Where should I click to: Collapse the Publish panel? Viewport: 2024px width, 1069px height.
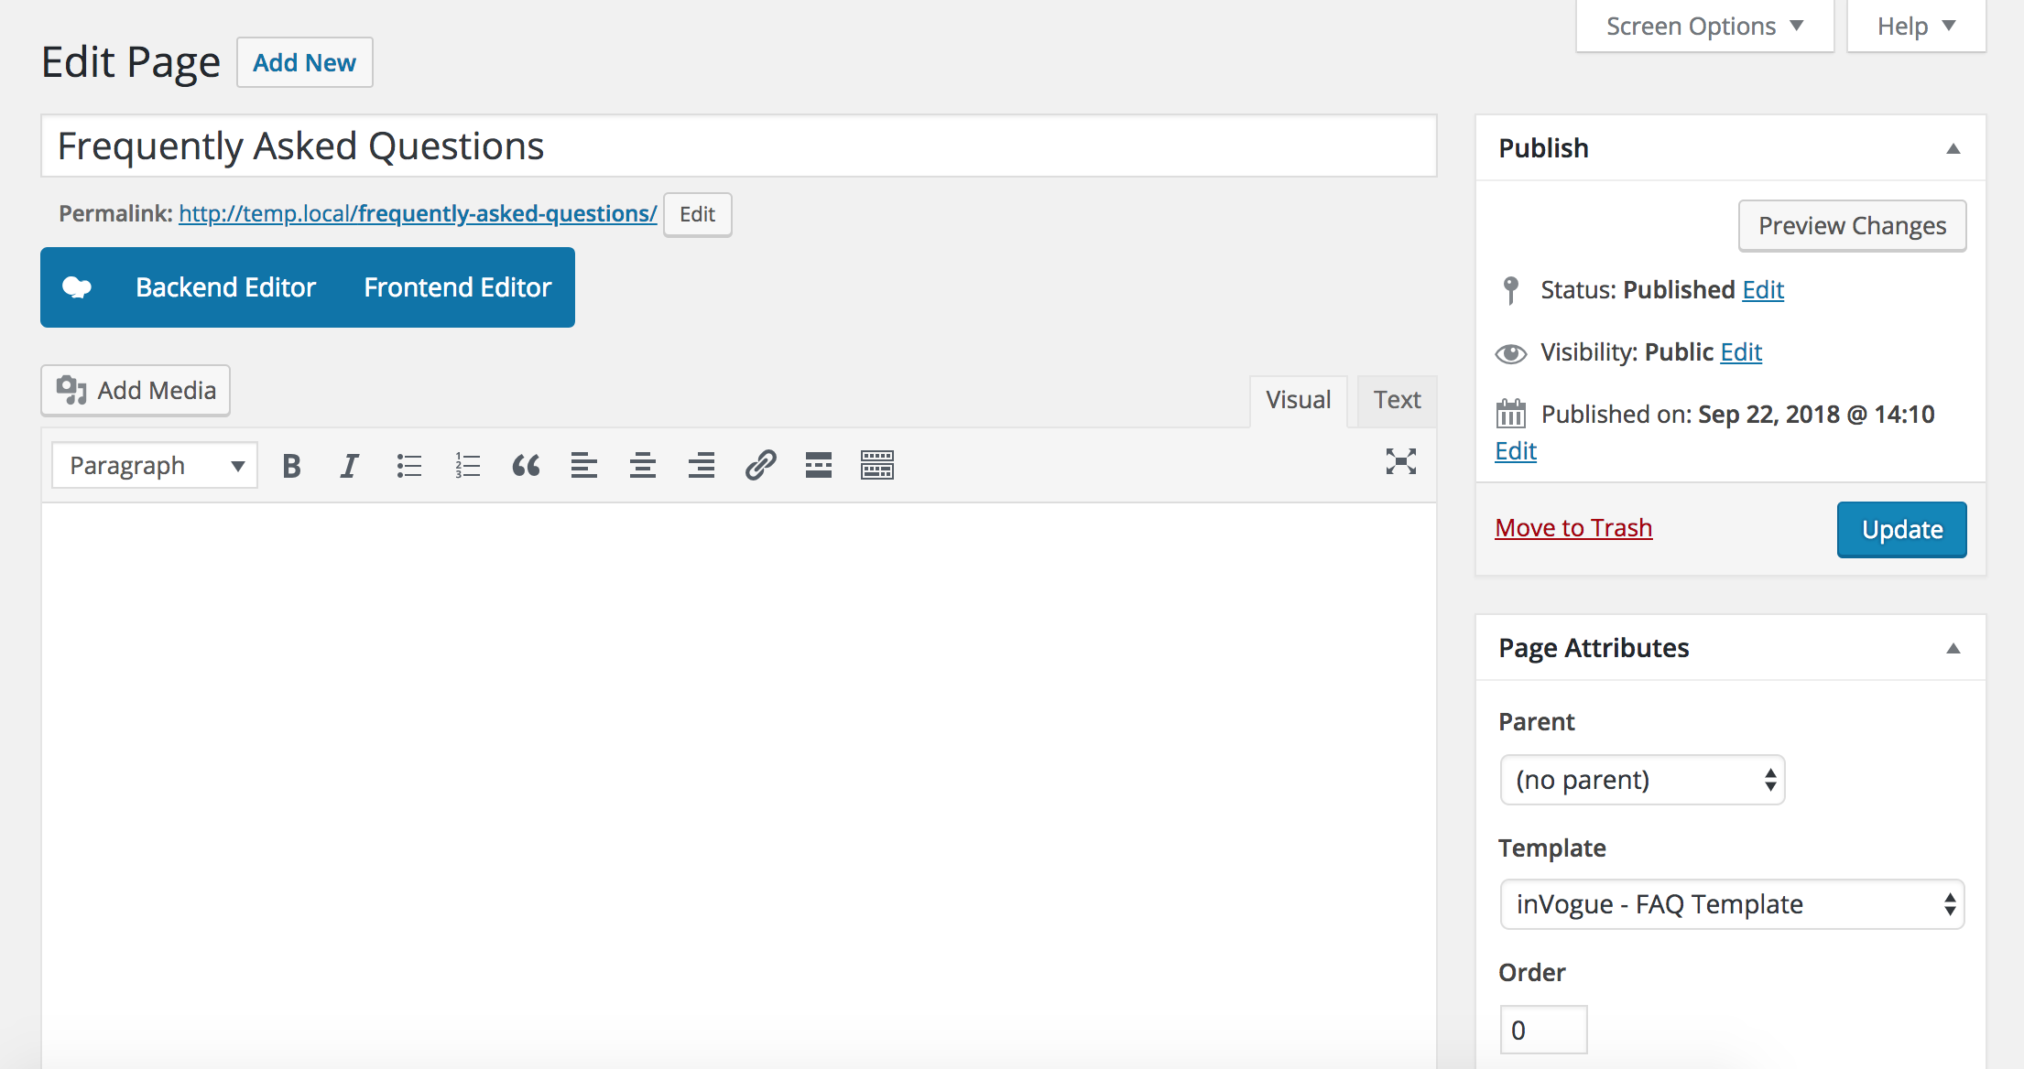[x=1953, y=148]
